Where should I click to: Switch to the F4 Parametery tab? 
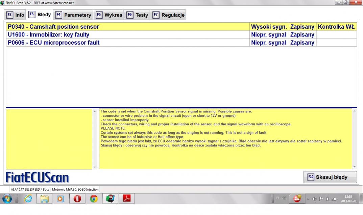[73, 15]
